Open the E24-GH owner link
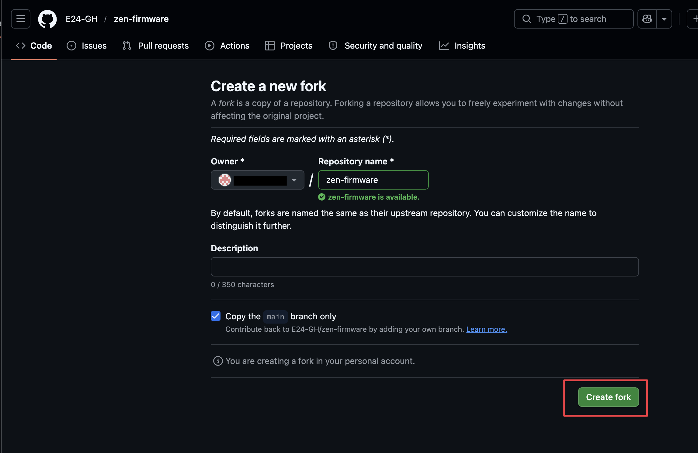The height and width of the screenshot is (453, 698). (x=82, y=19)
